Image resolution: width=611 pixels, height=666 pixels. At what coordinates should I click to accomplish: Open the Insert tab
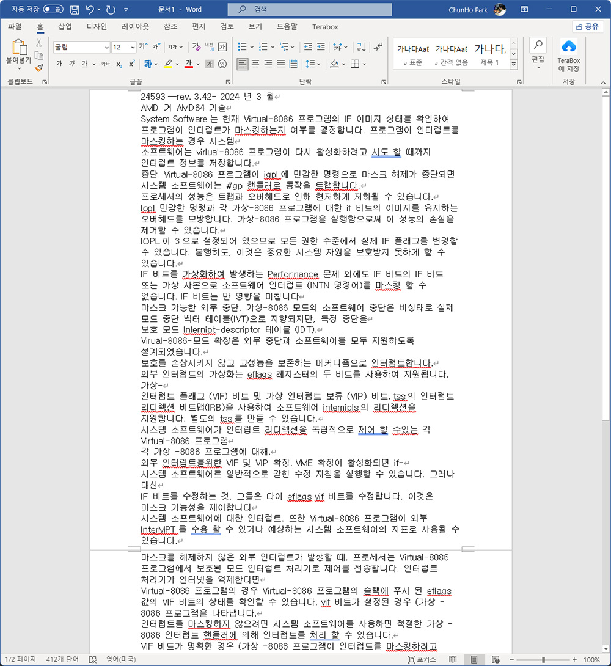[65, 26]
